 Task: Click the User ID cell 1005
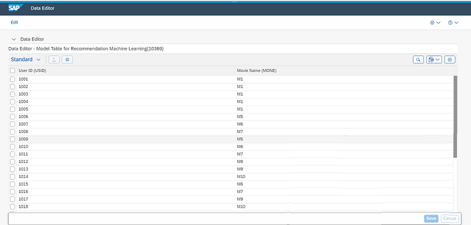(23, 109)
